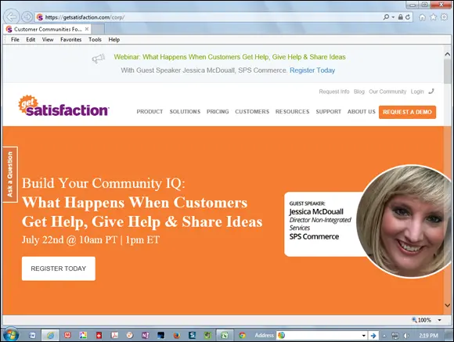
Task: Click the volume speaker icon in system tray
Action: (x=406, y=336)
